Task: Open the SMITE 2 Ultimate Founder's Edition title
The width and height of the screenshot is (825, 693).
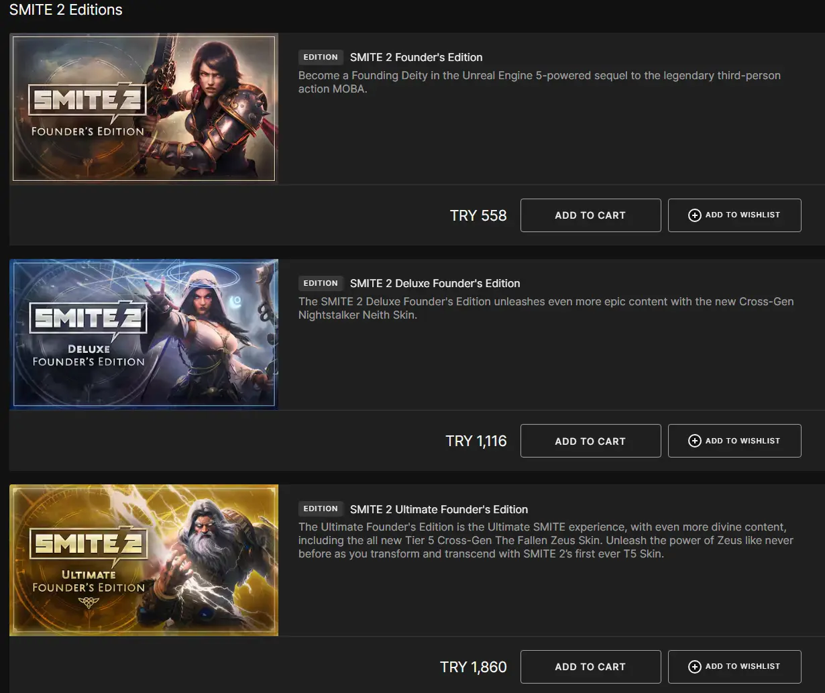Action: (439, 509)
